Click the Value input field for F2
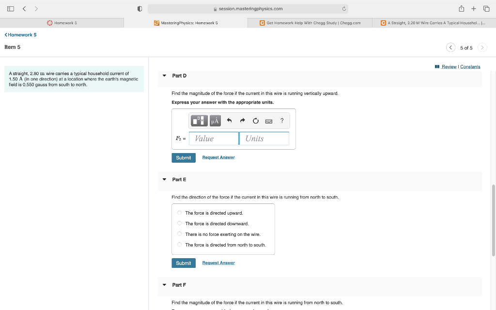Screen dimensions: 496x310 213,138
